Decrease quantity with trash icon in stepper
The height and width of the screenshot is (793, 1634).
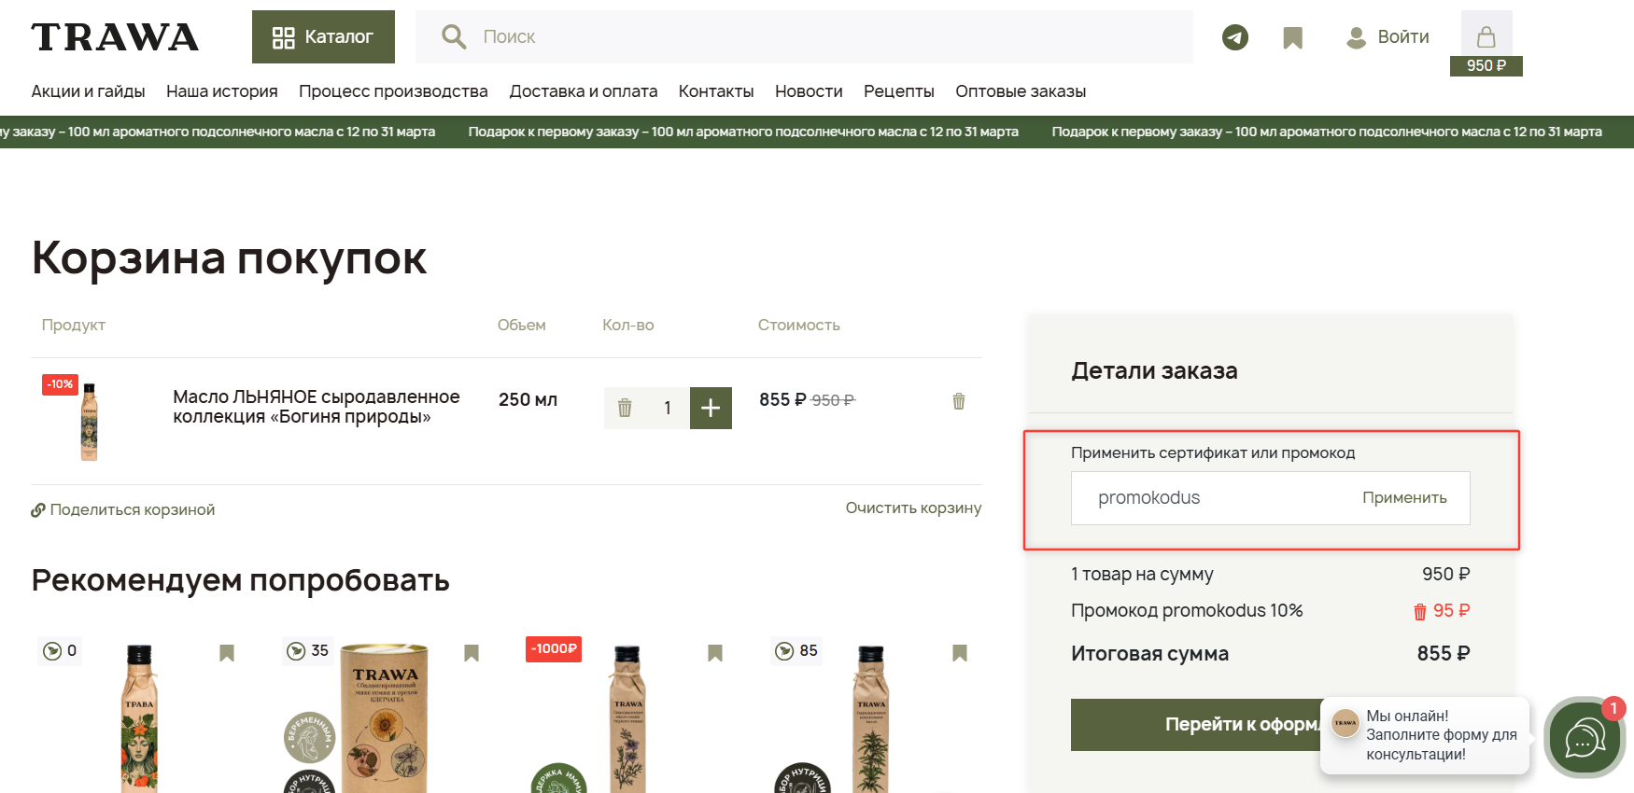pos(625,408)
